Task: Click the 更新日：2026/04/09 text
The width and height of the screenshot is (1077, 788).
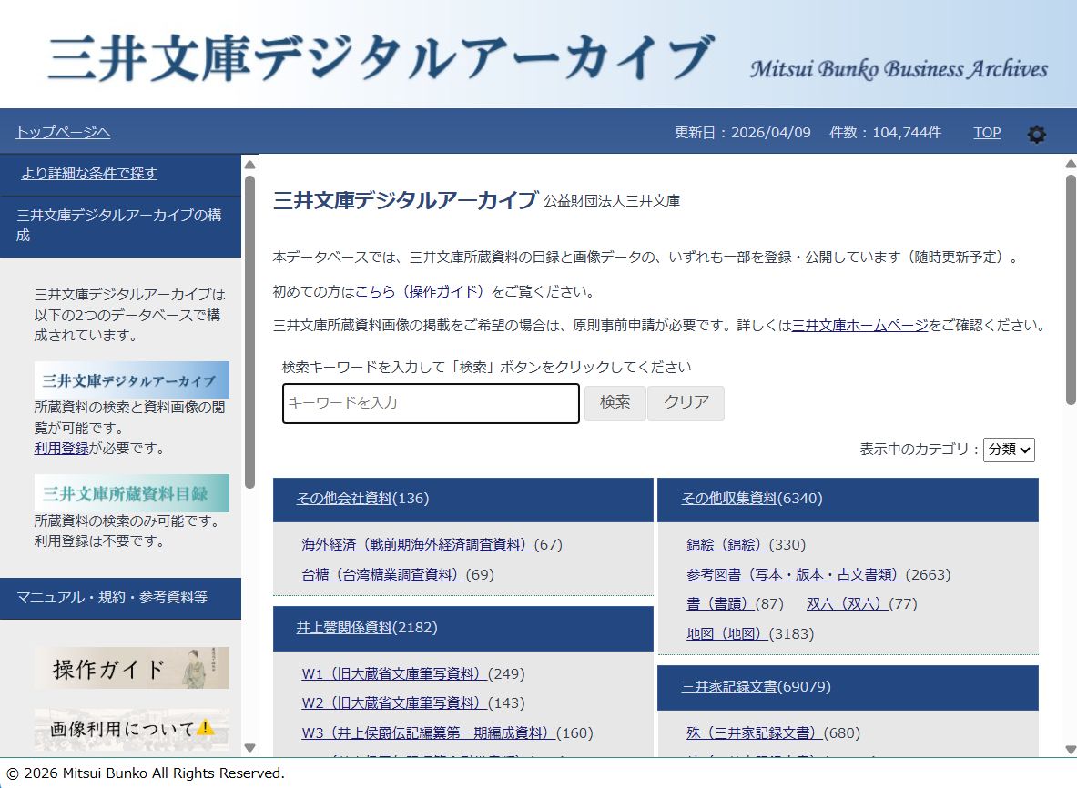Action: tap(743, 133)
